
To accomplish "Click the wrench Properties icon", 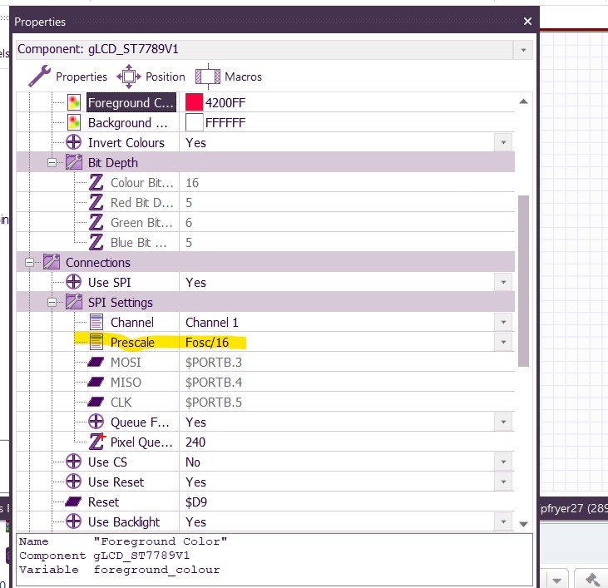I will 41,77.
